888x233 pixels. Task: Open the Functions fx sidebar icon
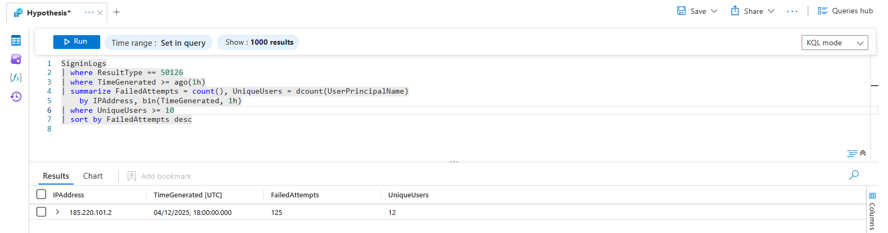(16, 78)
